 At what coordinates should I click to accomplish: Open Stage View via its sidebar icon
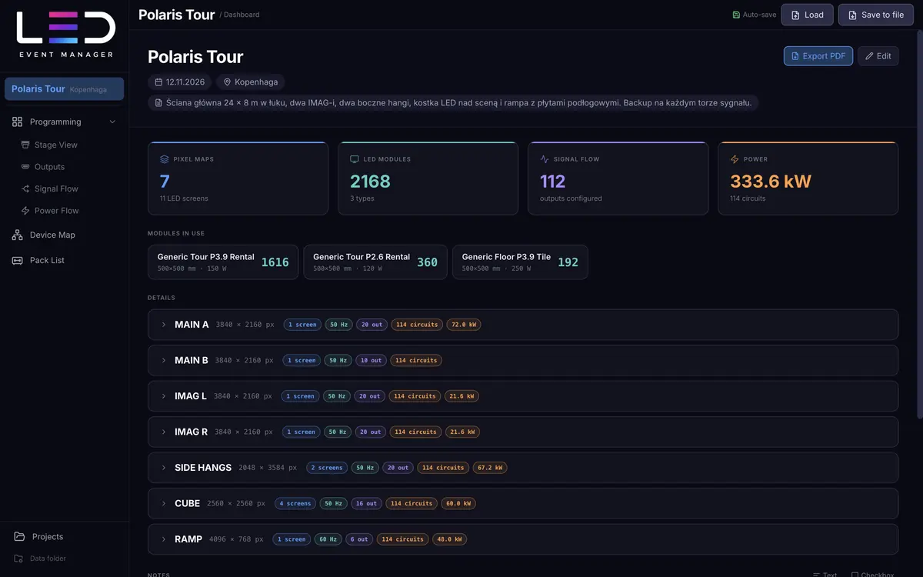25,145
